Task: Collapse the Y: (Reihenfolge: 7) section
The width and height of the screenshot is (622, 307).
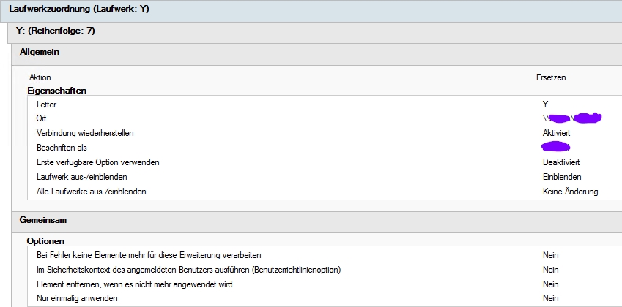Action: (x=315, y=31)
